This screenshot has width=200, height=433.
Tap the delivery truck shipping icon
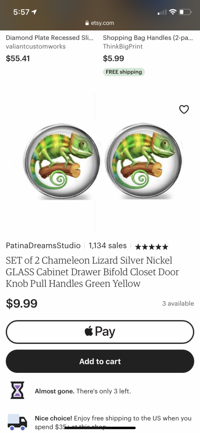17,422
